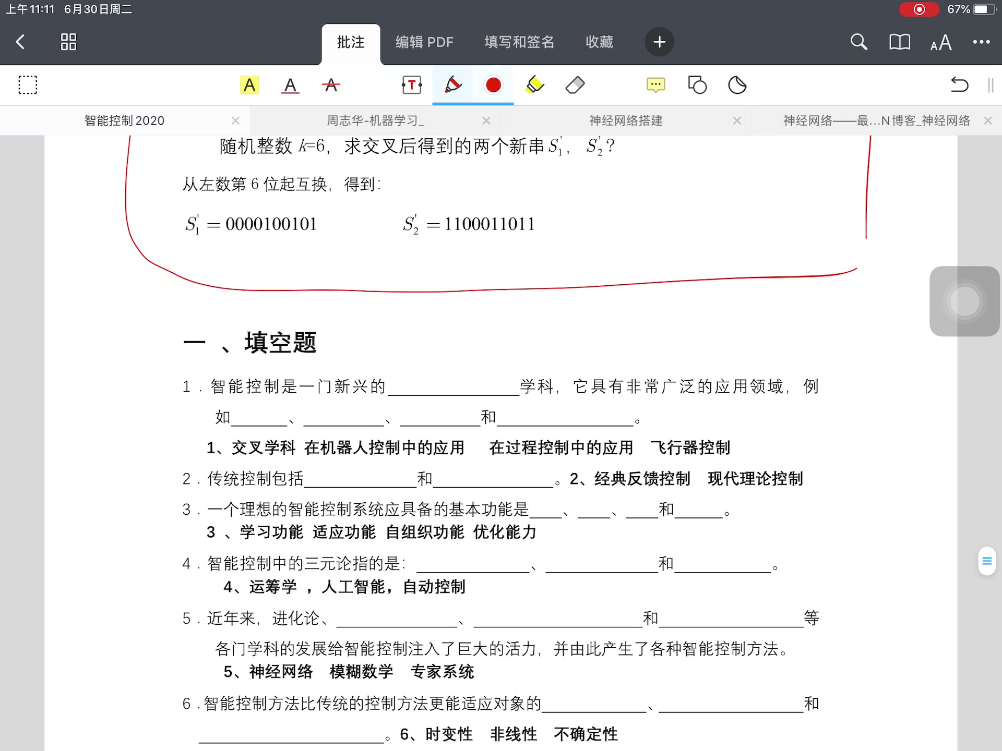Viewport: 1002px width, 751px height.
Task: Open the shapes annotation tool
Action: pyautogui.click(x=698, y=85)
